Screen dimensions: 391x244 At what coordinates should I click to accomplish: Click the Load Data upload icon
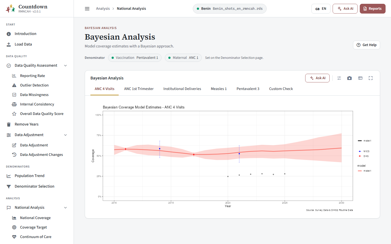click(9, 44)
